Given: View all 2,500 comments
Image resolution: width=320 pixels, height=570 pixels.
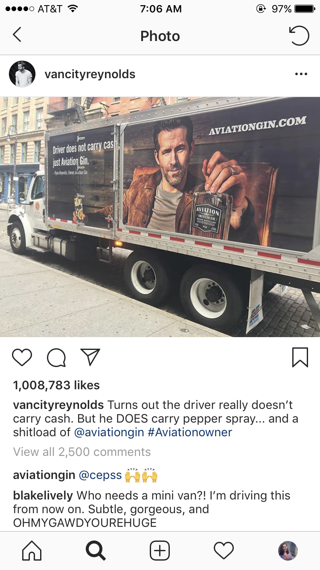Looking at the screenshot, I should pyautogui.click(x=82, y=452).
